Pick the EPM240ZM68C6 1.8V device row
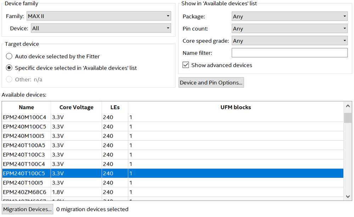Screen dimensions: 354x217 tap(24, 192)
